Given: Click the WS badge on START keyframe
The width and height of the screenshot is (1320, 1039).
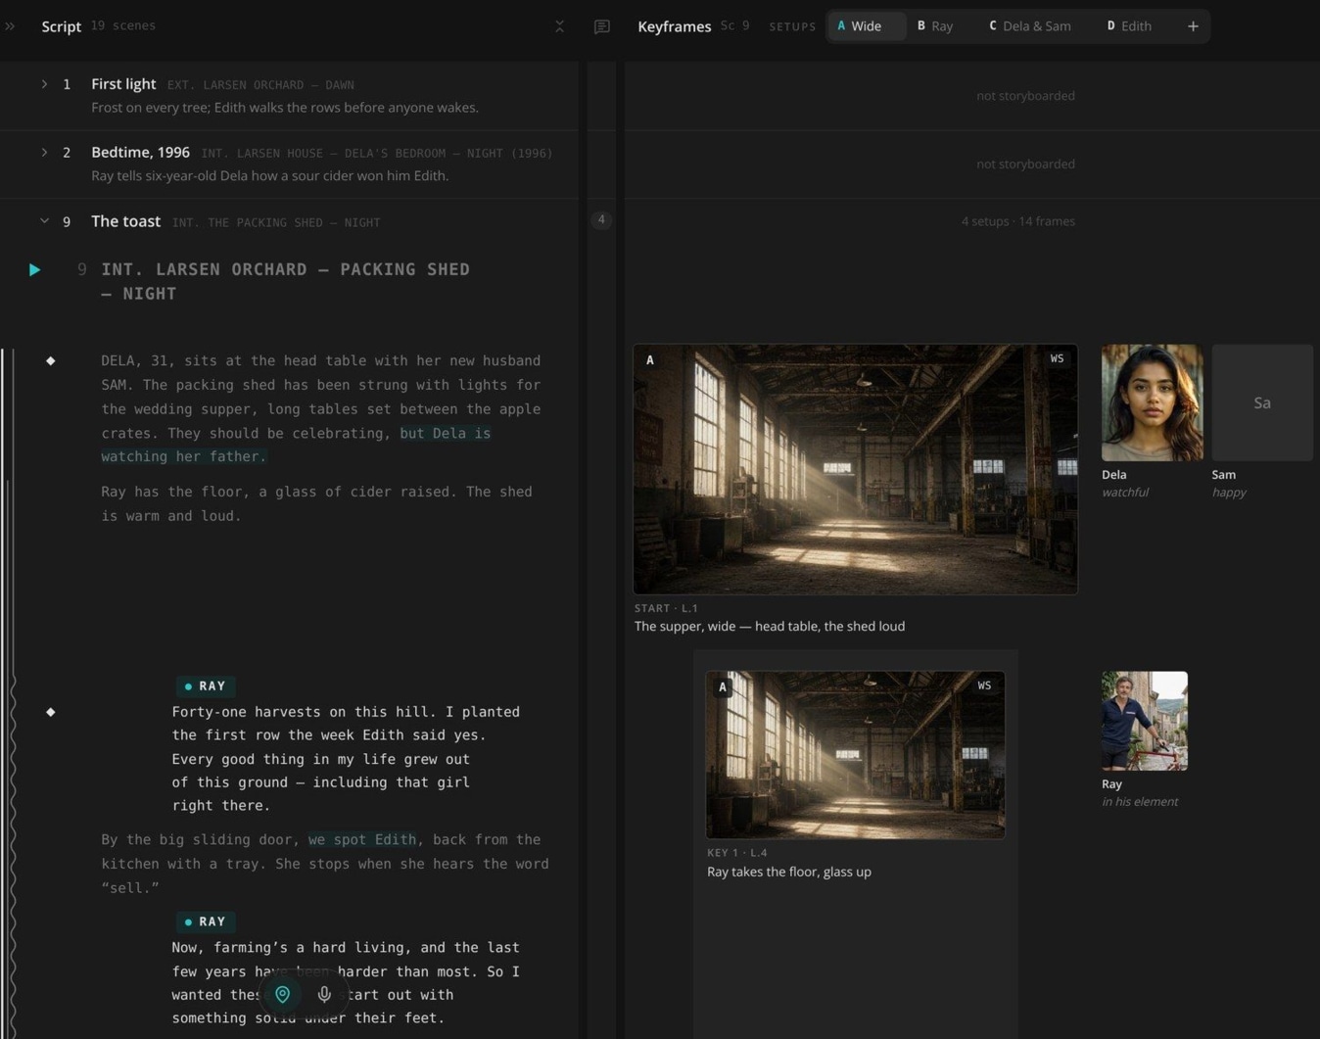Looking at the screenshot, I should tap(1057, 358).
